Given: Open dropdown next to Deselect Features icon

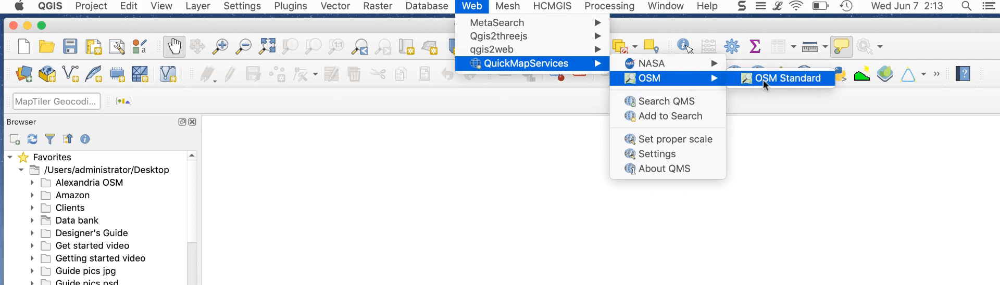Looking at the screenshot, I should click(635, 47).
